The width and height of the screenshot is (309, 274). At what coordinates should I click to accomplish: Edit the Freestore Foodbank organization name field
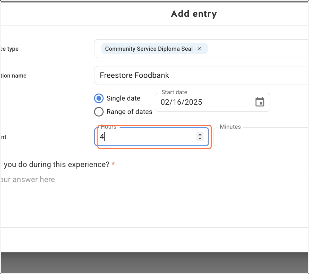201,75
